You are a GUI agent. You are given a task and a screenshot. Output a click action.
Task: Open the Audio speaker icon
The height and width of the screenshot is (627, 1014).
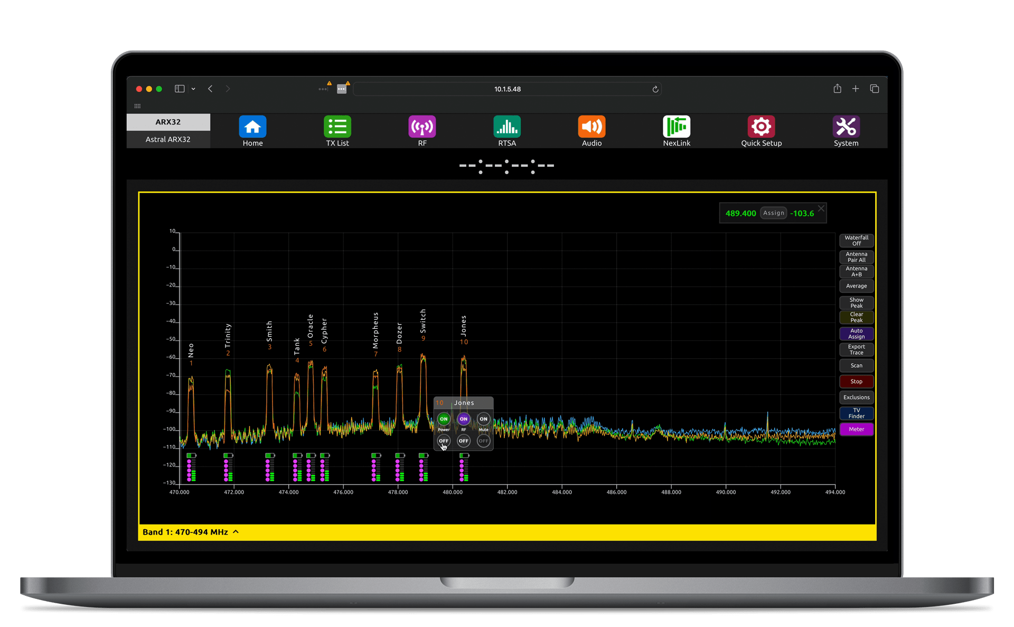tap(591, 127)
